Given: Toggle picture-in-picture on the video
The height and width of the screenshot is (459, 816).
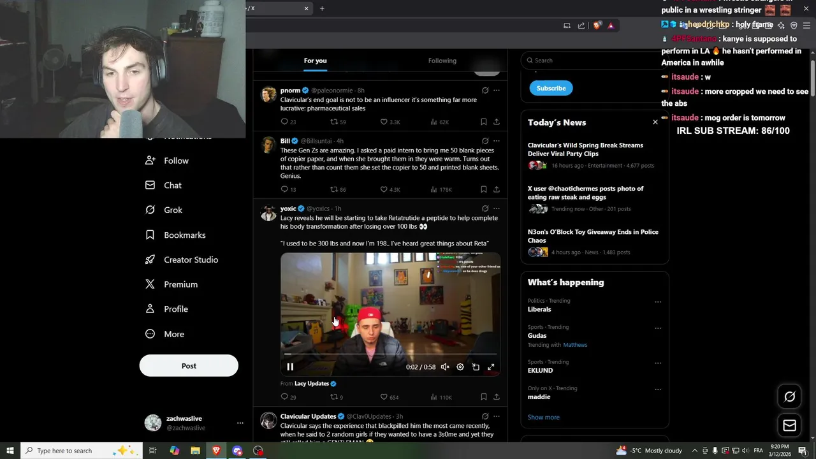Looking at the screenshot, I should pyautogui.click(x=476, y=367).
